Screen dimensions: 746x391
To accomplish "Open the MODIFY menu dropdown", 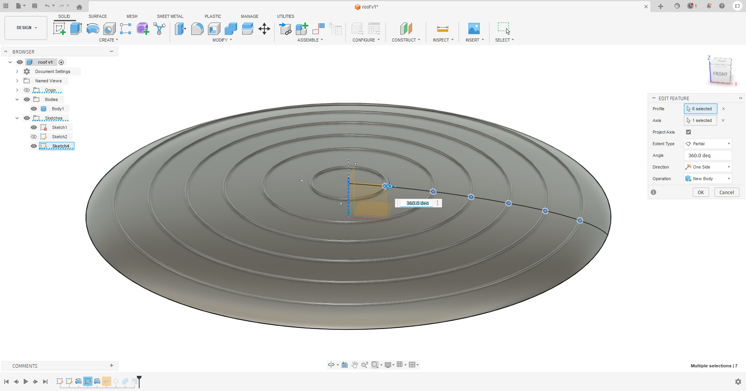I will click(x=222, y=40).
